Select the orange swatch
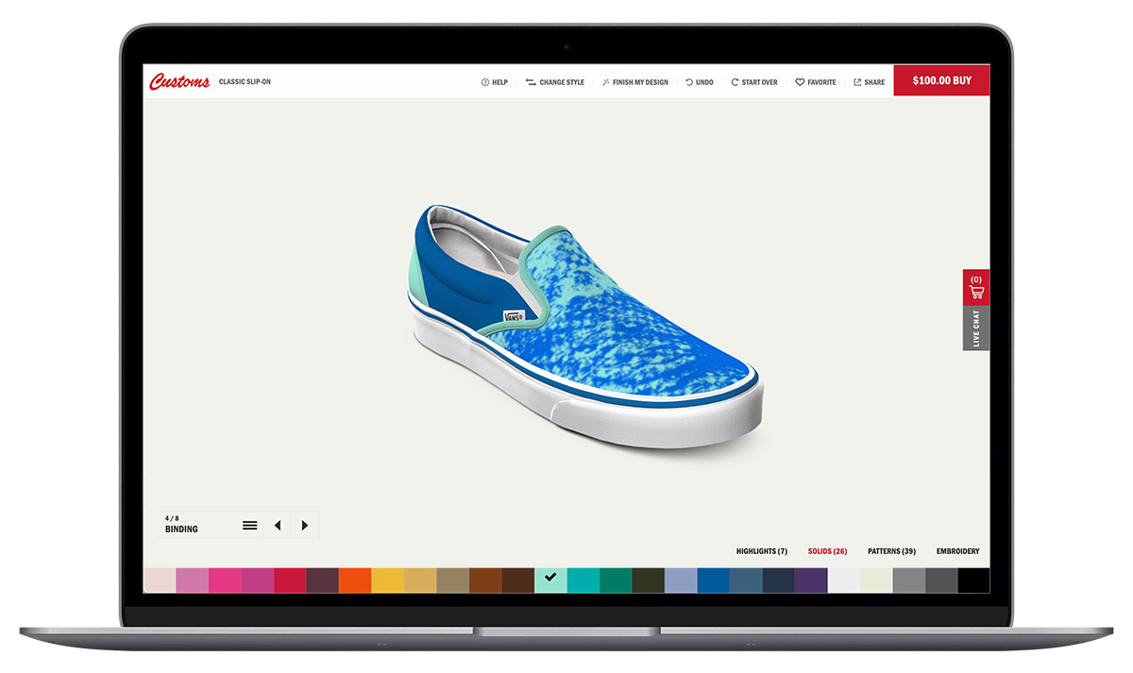 355,580
